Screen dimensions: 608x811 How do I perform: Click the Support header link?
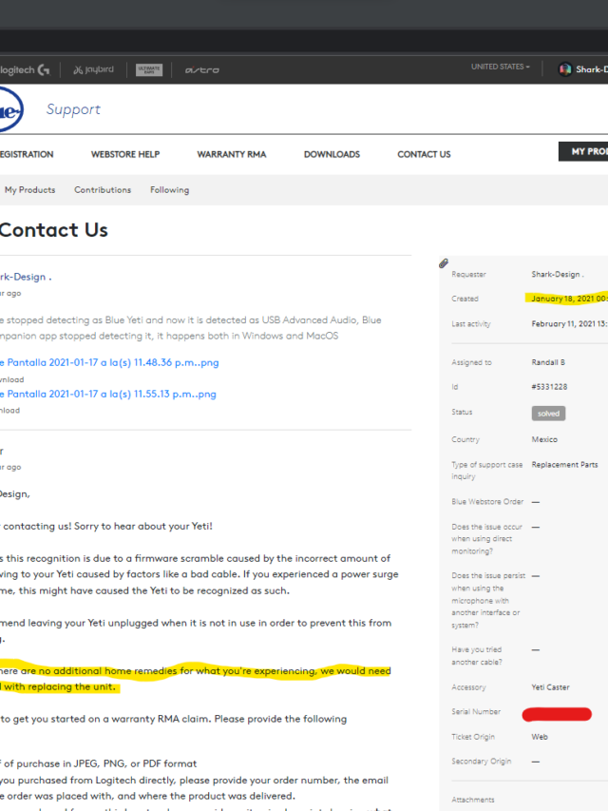coord(73,109)
